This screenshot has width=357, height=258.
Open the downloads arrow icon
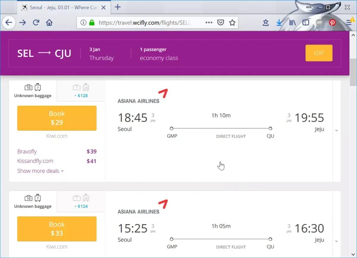279,23
